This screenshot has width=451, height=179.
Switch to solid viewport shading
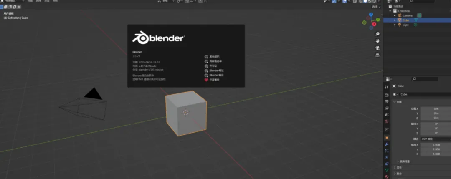point(365,1)
